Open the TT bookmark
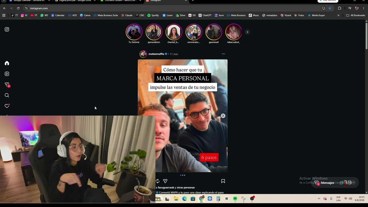The width and height of the screenshot is (368, 207). pos(14,15)
